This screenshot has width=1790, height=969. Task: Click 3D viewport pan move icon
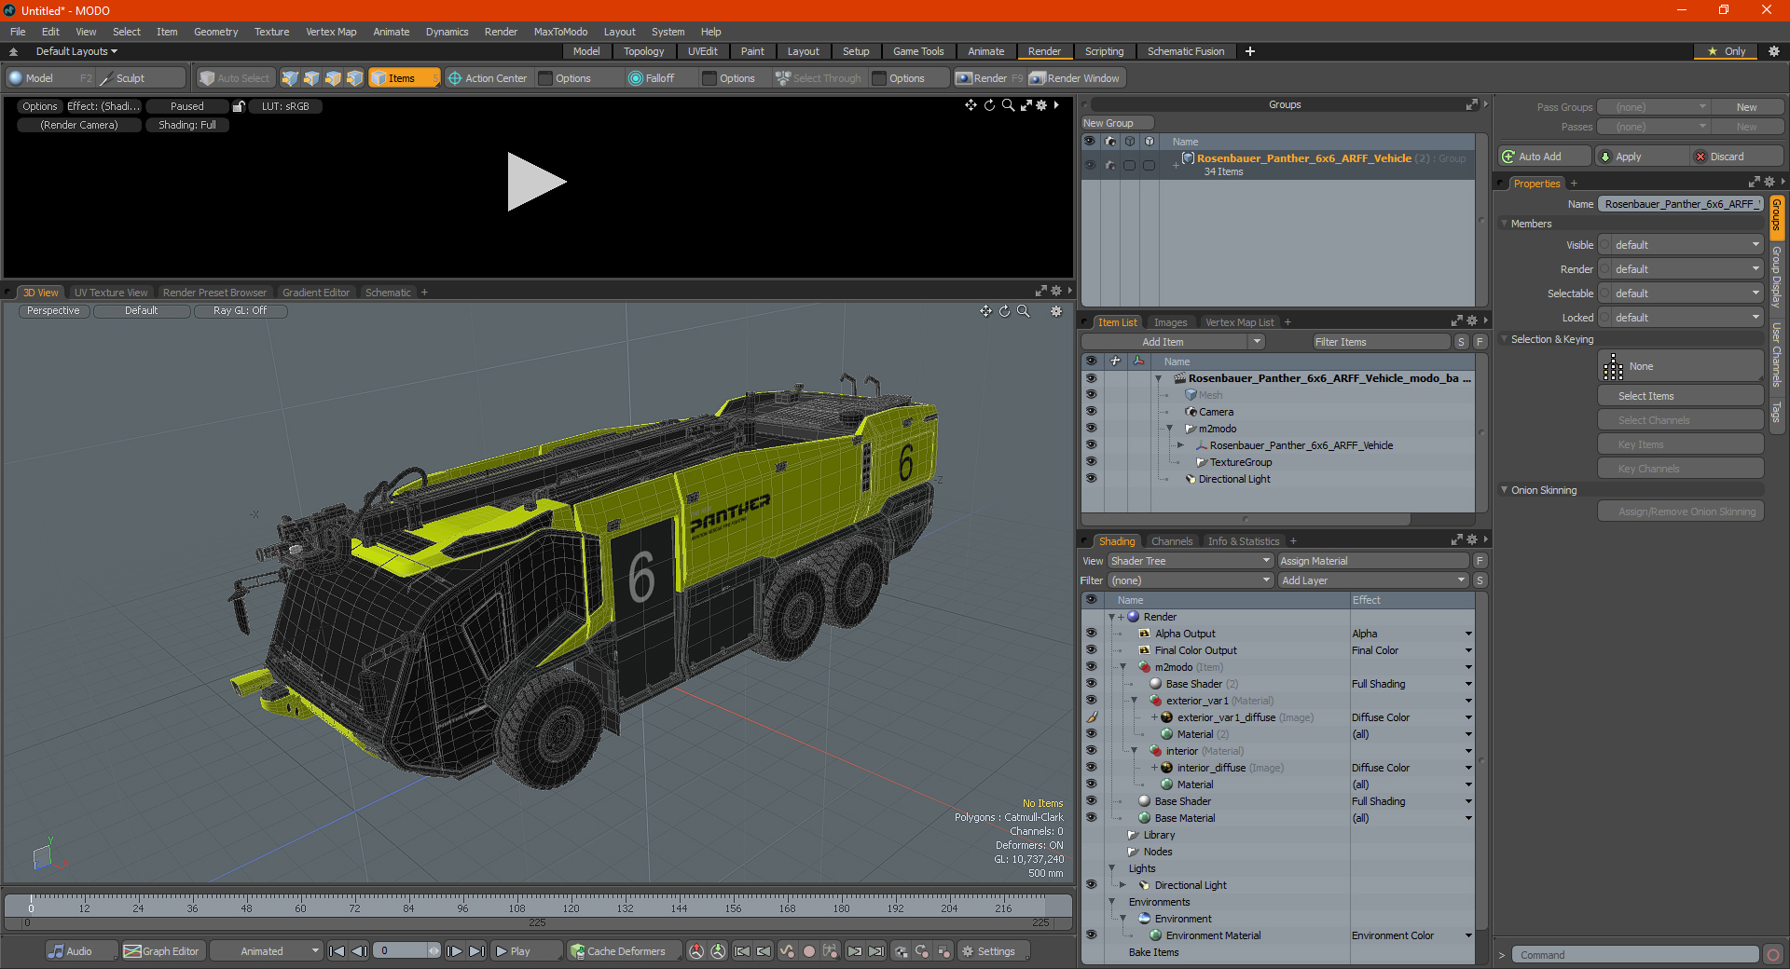point(985,311)
